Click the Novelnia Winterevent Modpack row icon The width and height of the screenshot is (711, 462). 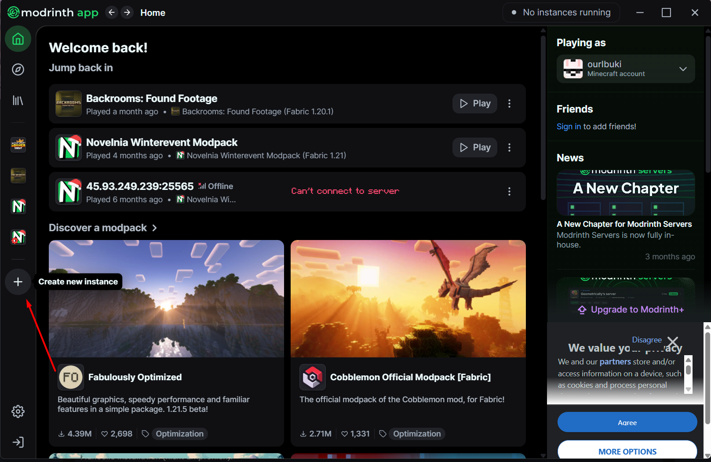pyautogui.click(x=69, y=148)
